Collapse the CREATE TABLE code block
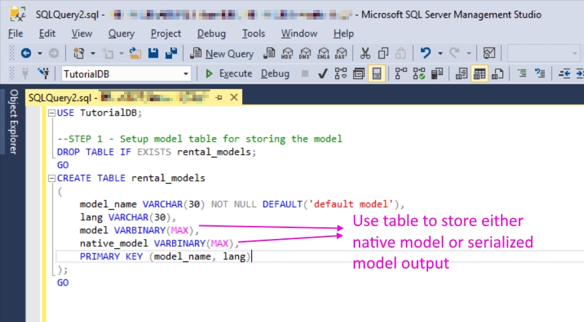Viewport: 584px width, 322px height. (52, 178)
